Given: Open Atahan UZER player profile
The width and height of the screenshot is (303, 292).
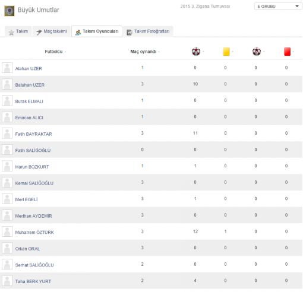Looking at the screenshot, I should (29, 69).
